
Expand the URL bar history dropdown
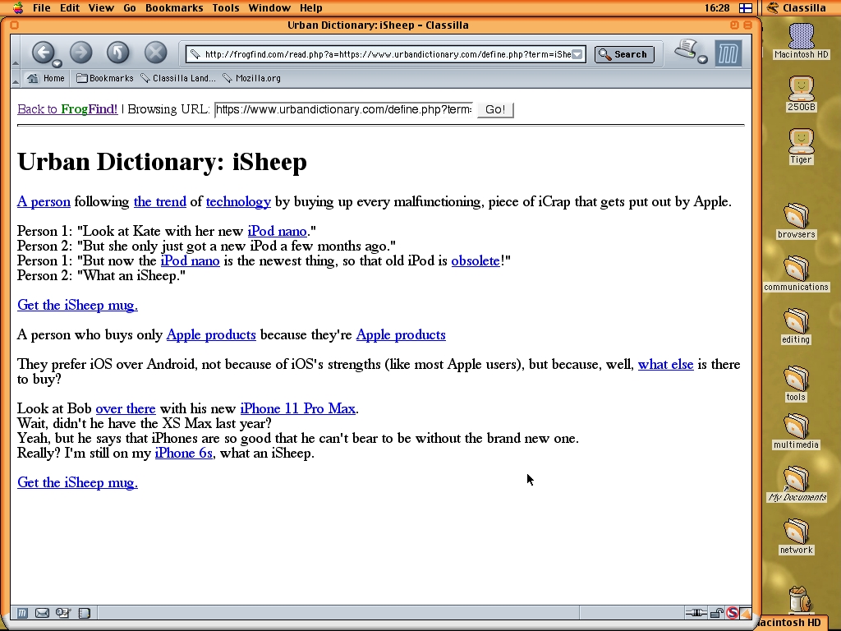[x=577, y=54]
